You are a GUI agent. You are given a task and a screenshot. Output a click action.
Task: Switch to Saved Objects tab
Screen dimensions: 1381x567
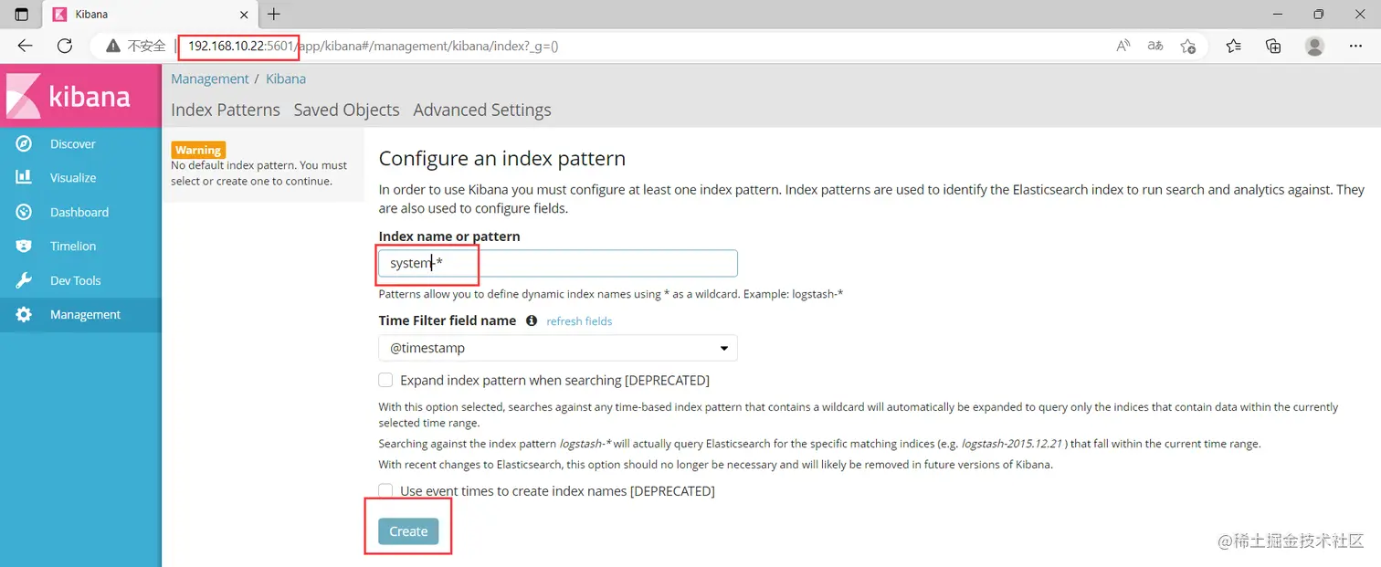click(x=346, y=110)
